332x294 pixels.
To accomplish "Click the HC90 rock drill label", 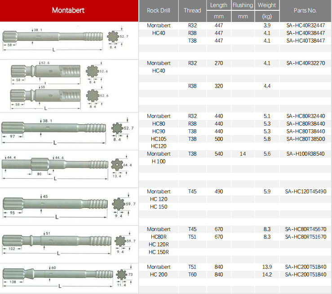I will pyautogui.click(x=159, y=132).
